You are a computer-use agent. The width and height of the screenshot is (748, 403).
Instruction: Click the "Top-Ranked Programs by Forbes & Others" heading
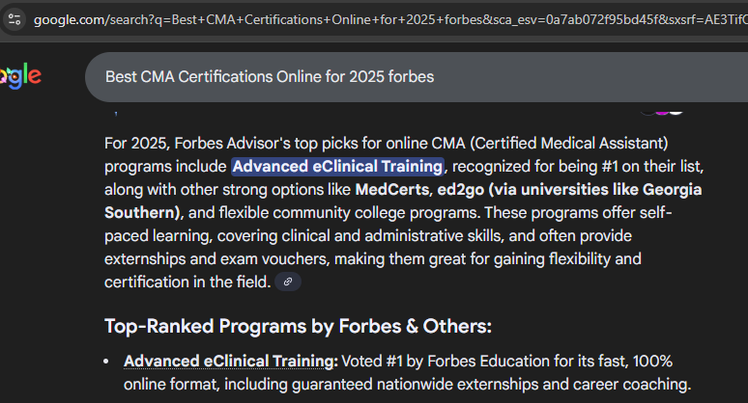pos(298,326)
